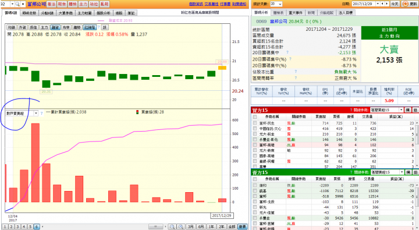Select the 1年 time range button
419x230 pixels.
211,227
